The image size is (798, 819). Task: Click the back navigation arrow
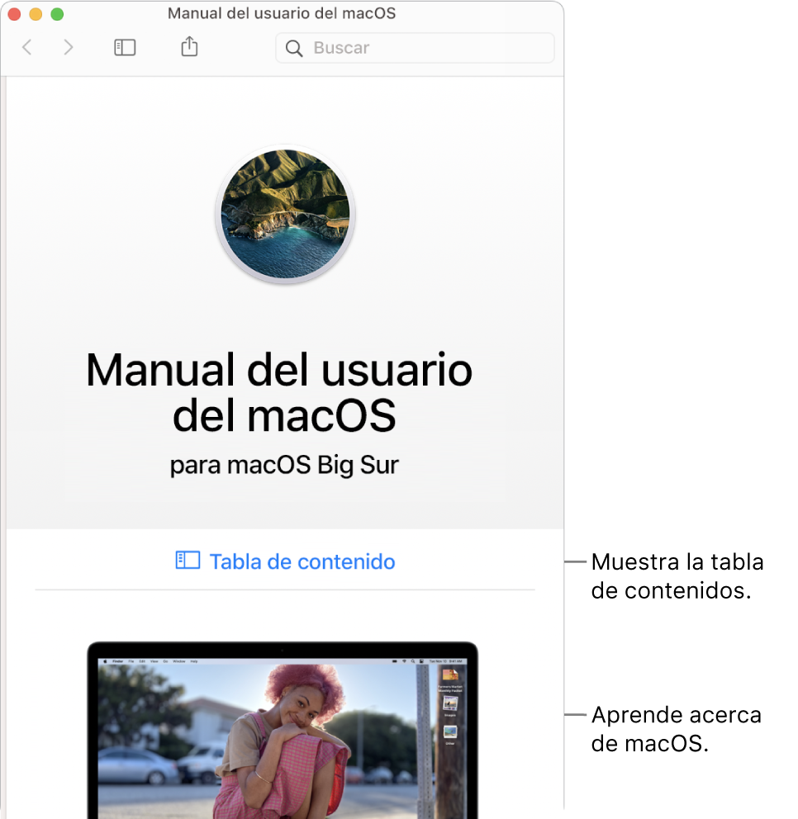click(x=27, y=47)
